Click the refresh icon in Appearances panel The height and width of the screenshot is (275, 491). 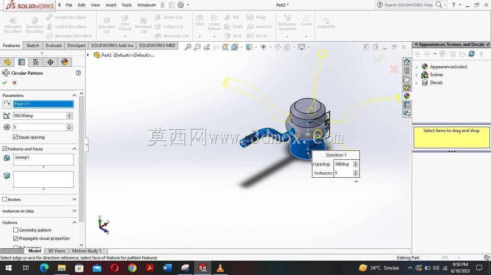472,54
